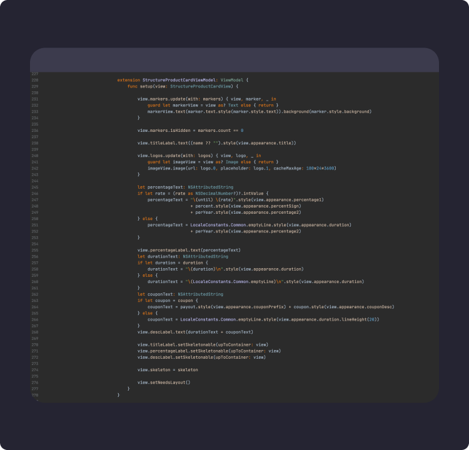Click line number 228 in the gutter

34,80
